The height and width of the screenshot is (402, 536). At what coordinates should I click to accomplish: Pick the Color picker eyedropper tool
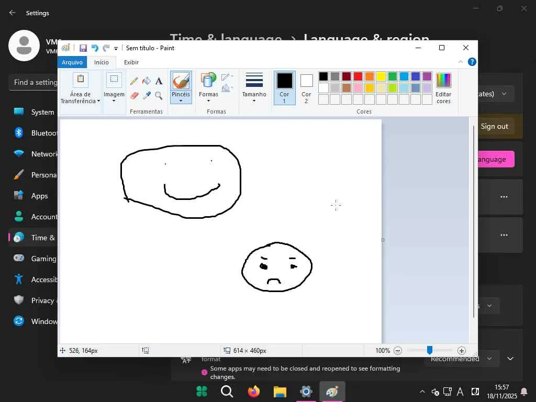(147, 95)
